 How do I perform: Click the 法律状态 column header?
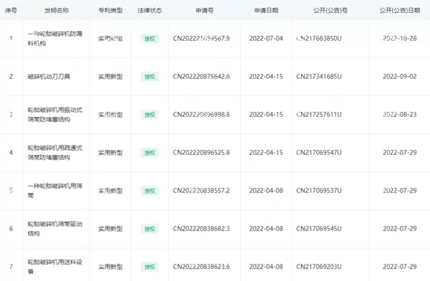(x=150, y=11)
